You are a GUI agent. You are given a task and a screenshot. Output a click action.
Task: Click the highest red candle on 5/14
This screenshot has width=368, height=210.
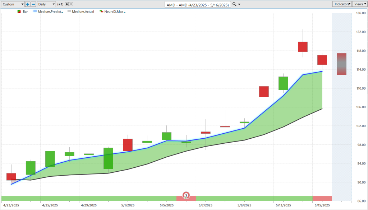coord(303,47)
